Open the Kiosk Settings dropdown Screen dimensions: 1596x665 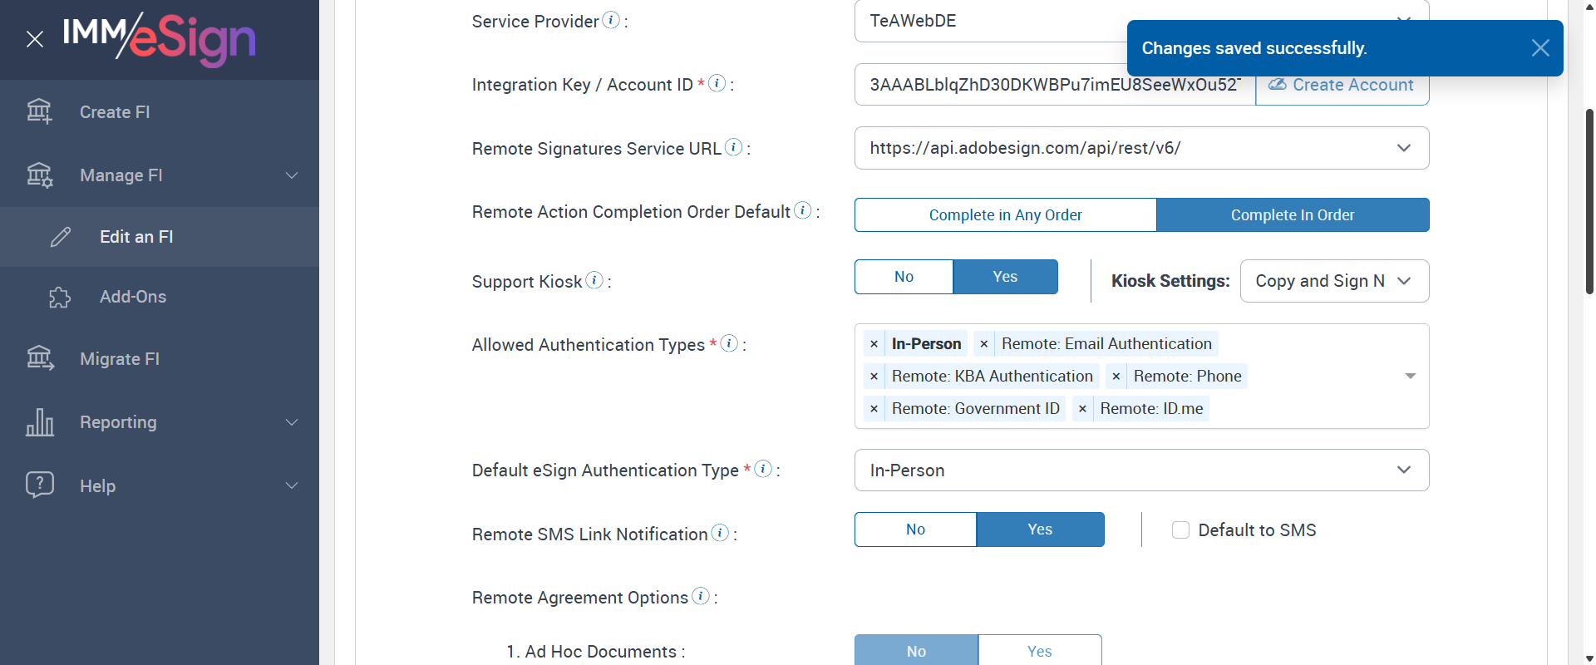click(1334, 281)
